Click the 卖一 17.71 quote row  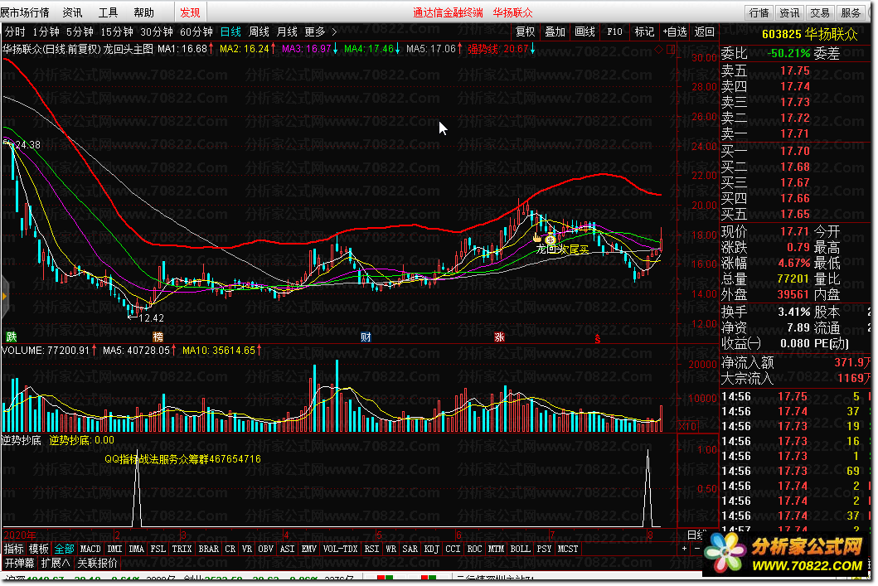(796, 133)
